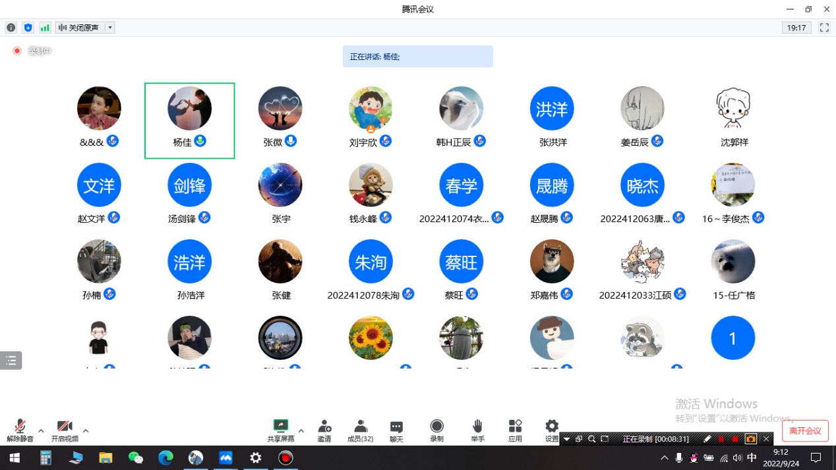Image resolution: width=836 pixels, height=470 pixels.
Task: Expand video options arrow beside 开启视频
Action: point(86,431)
